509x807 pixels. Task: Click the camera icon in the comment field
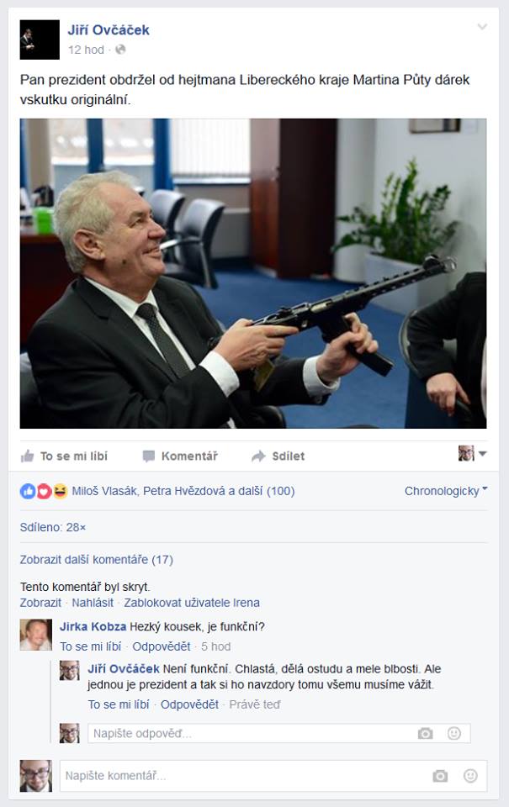click(x=440, y=776)
